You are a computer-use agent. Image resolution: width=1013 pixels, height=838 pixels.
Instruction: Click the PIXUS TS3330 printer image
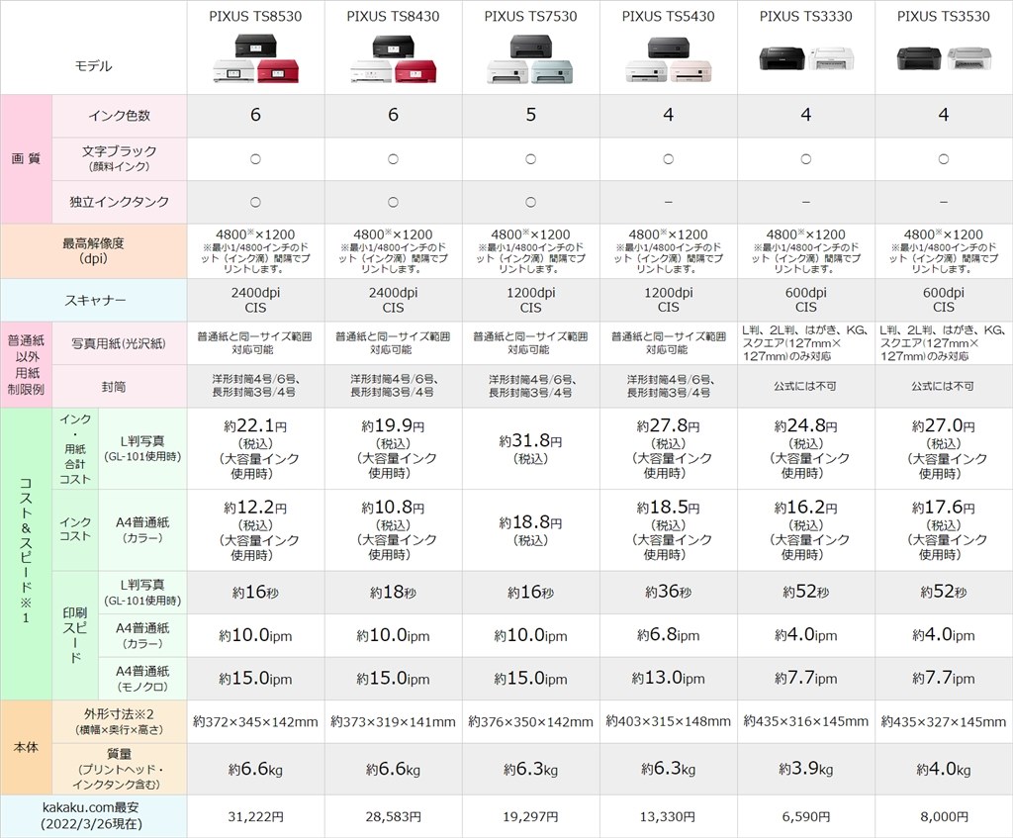805,58
